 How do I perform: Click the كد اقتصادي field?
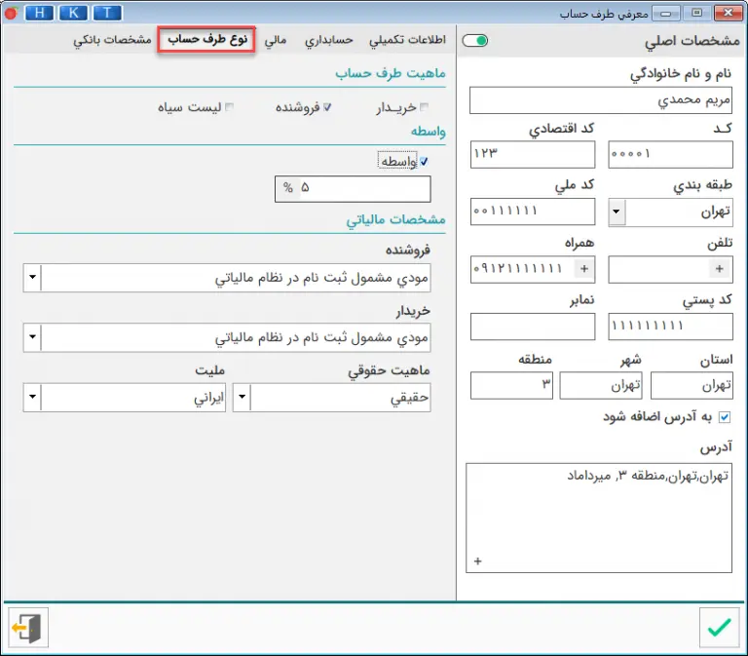[533, 154]
